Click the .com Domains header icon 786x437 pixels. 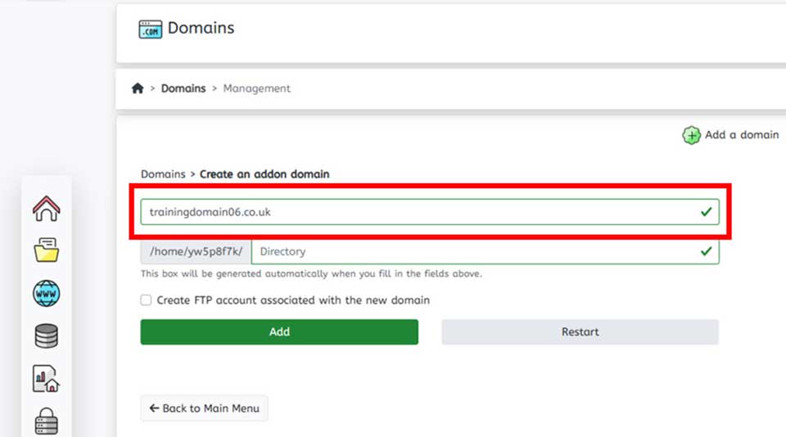151,29
